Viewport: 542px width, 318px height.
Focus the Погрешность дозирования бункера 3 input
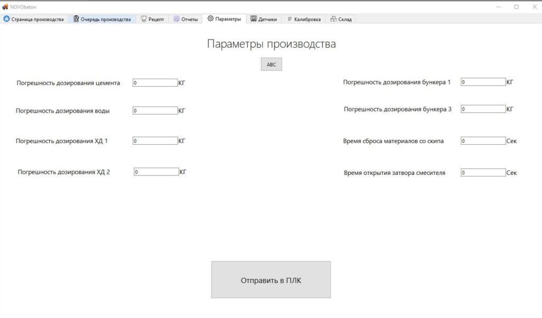click(x=483, y=109)
